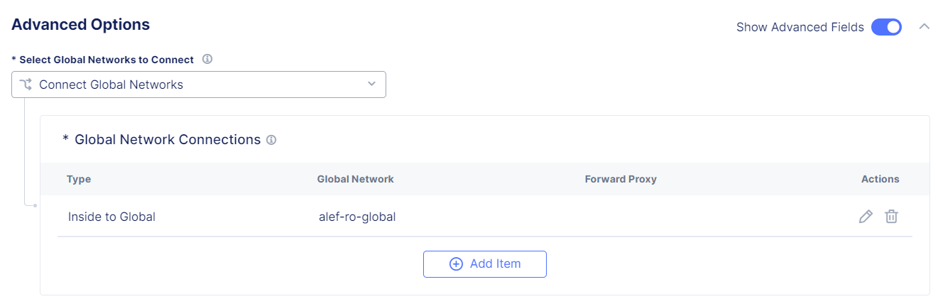The image size is (938, 299).
Task: Click the dropdown arrow in Connect Global Networks
Action: pos(371,85)
